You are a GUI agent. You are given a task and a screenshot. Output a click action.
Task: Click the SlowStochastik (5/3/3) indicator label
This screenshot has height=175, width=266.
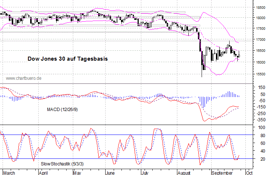point(62,164)
